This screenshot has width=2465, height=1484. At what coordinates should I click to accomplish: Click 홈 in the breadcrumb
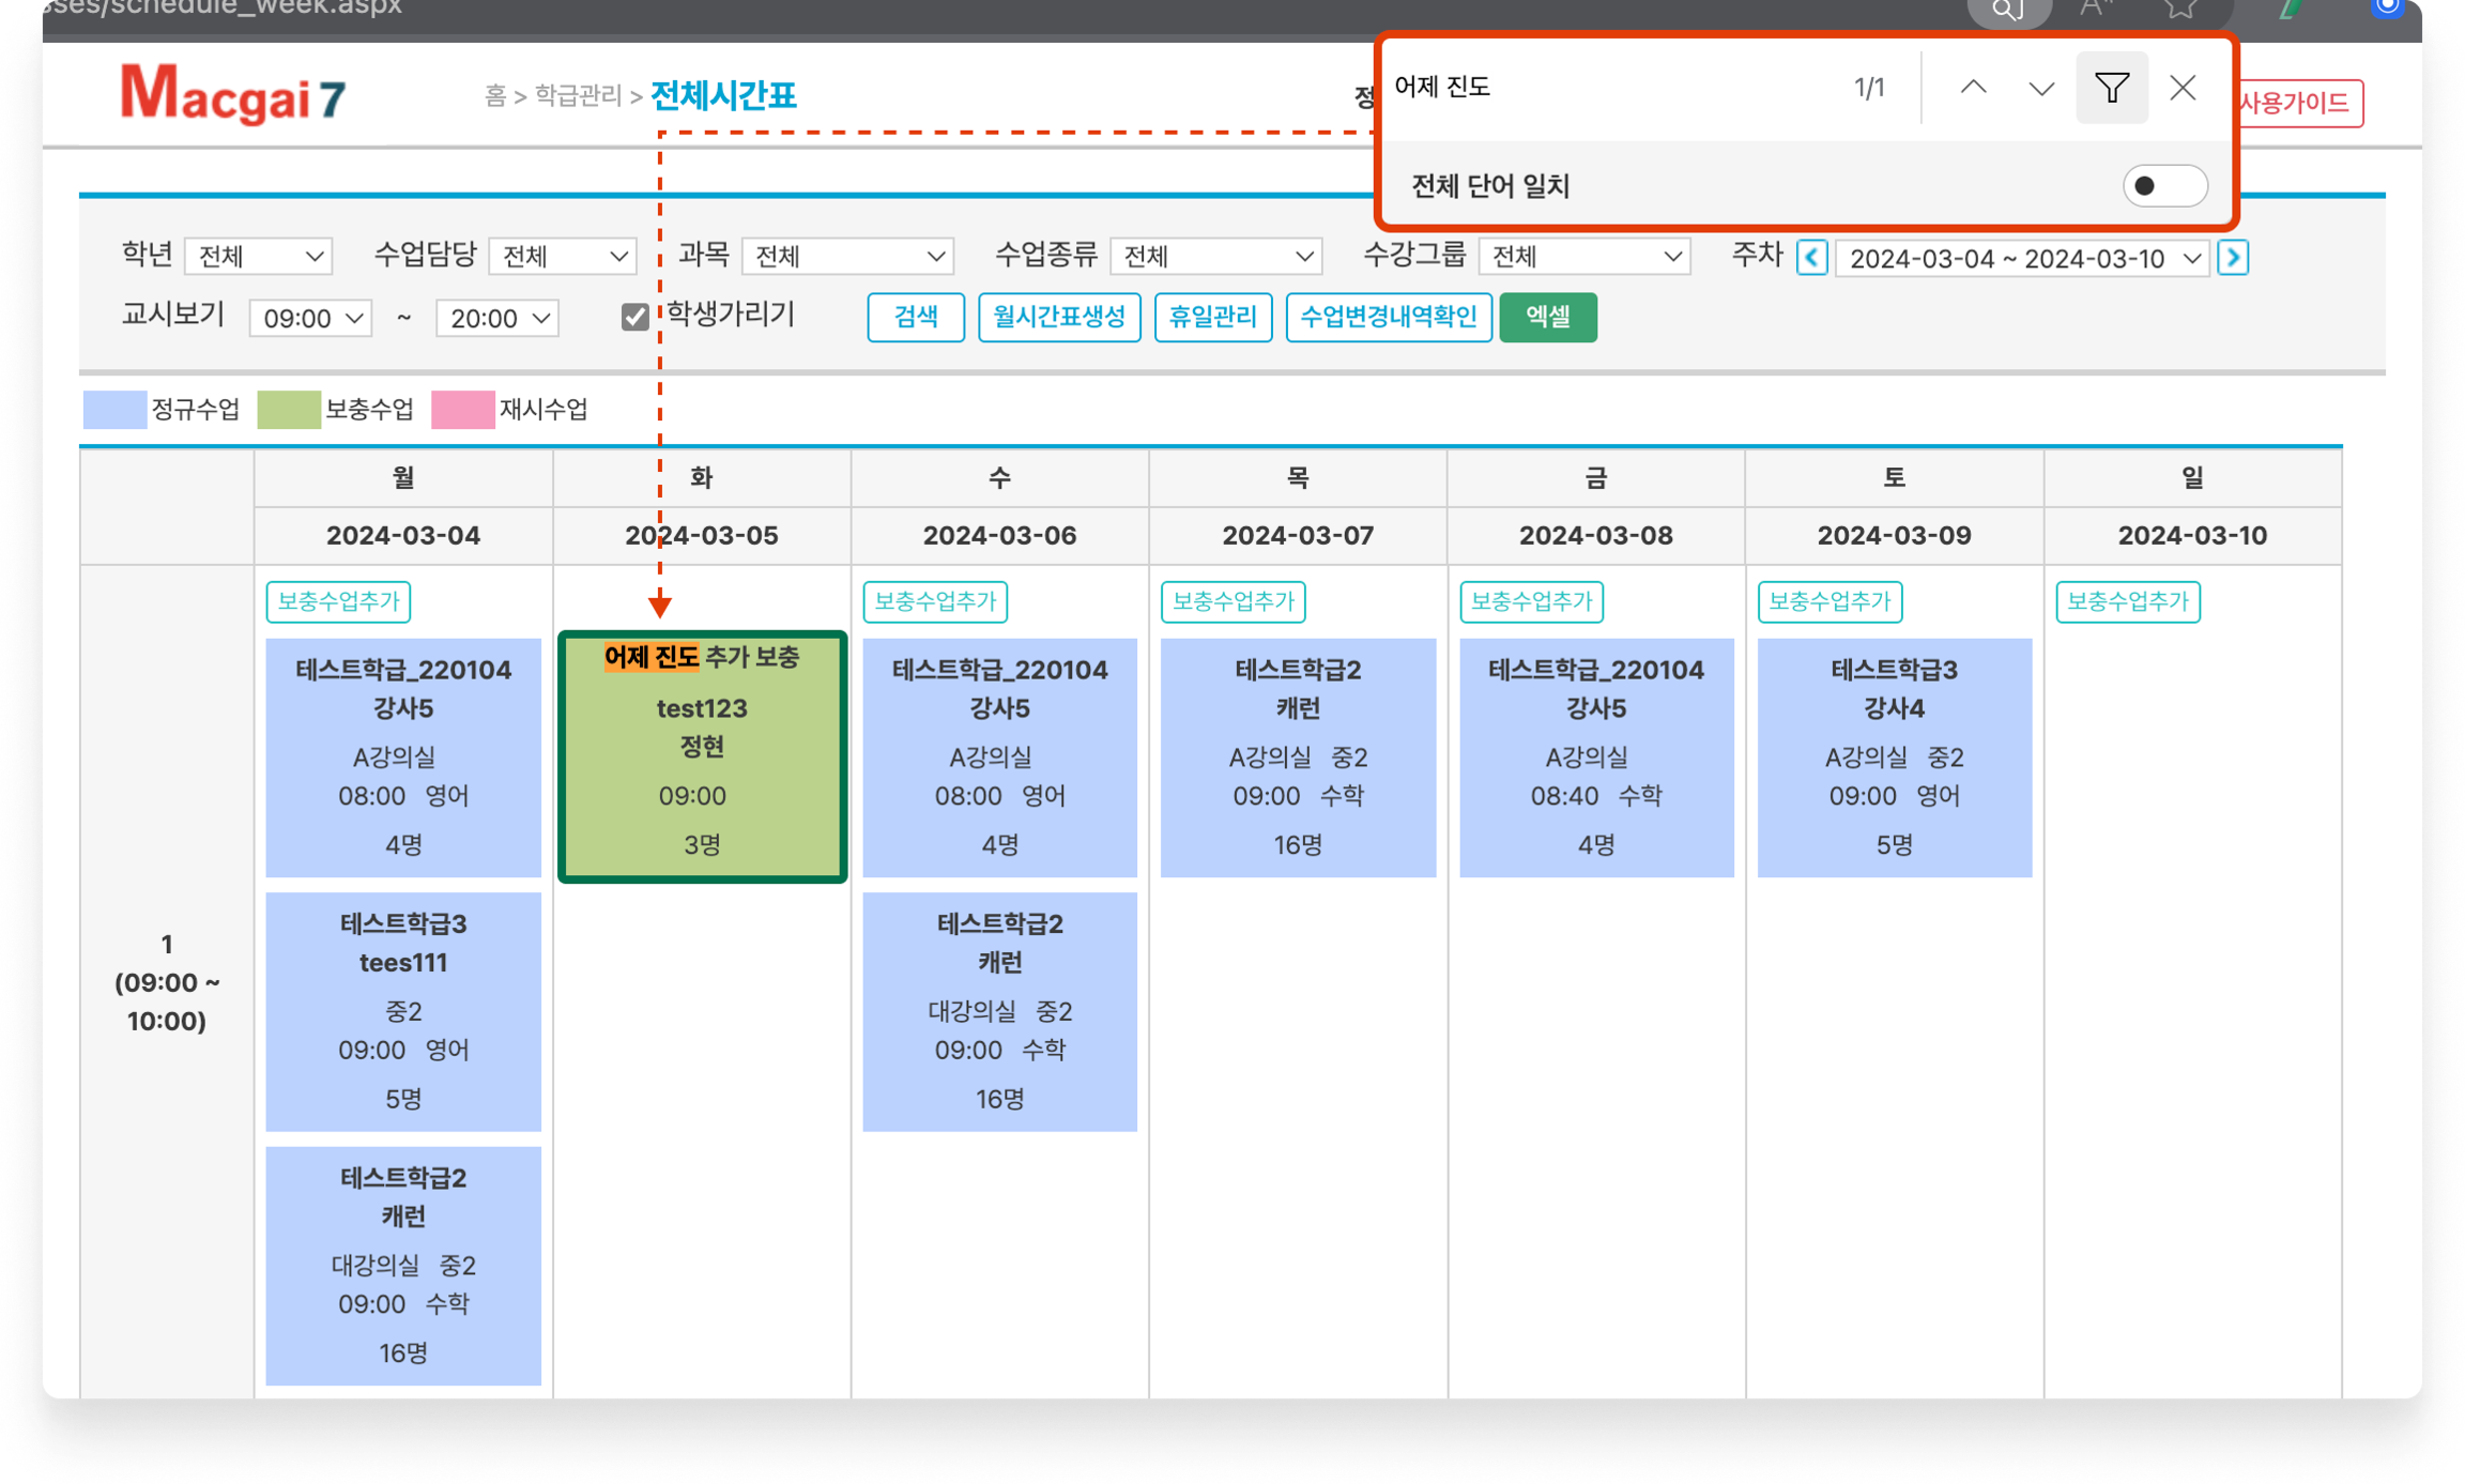tap(495, 96)
